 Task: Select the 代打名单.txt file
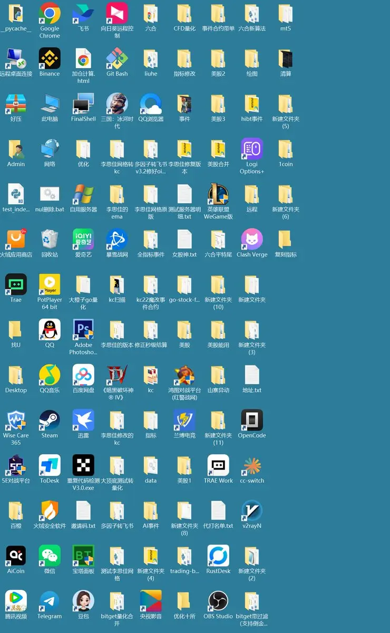[x=218, y=511]
